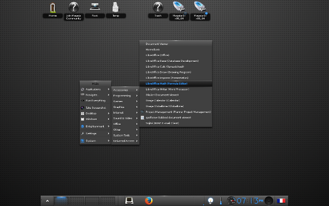Open Applications in the Main menu
Viewport: 329px width, 206px height.
95,89
